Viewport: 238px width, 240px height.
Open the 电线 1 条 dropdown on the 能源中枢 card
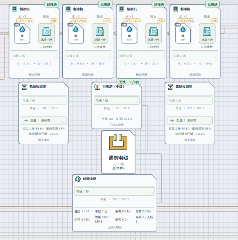115,192
